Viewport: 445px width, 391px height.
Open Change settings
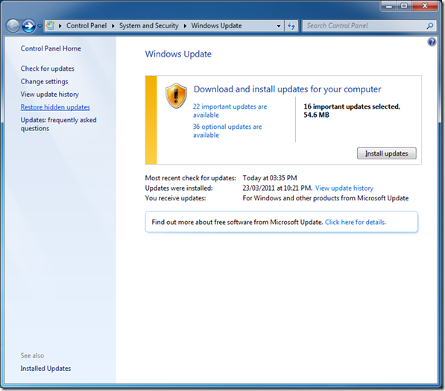click(44, 82)
